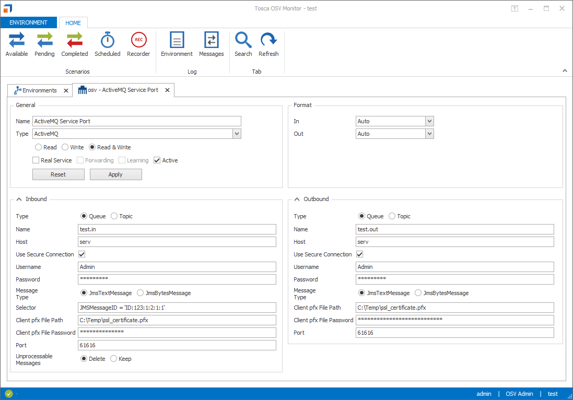This screenshot has width=573, height=400.
Task: Click the Inbound Selector input field
Action: (x=177, y=308)
